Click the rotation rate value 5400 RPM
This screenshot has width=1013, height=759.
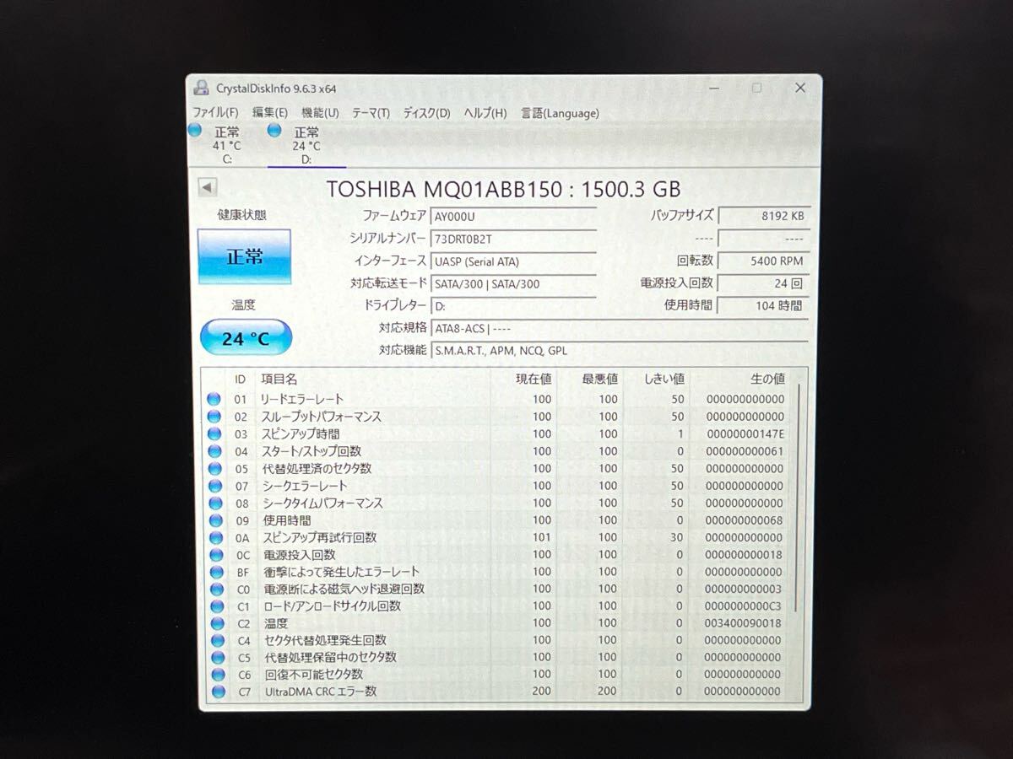762,261
